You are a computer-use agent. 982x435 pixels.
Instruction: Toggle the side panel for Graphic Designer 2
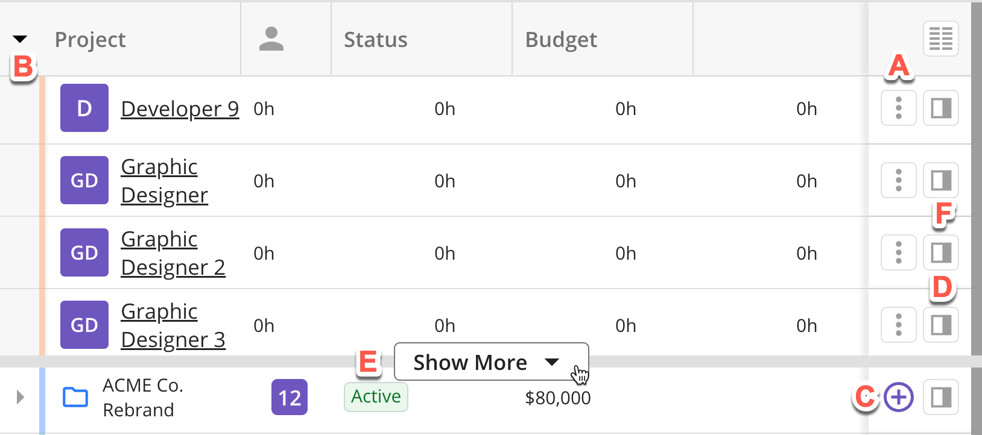940,252
